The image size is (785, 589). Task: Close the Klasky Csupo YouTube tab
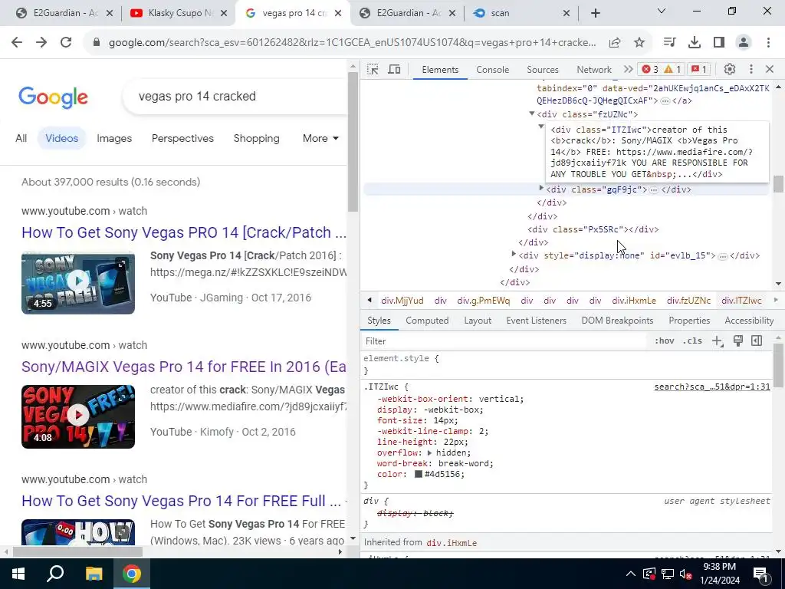coord(225,13)
